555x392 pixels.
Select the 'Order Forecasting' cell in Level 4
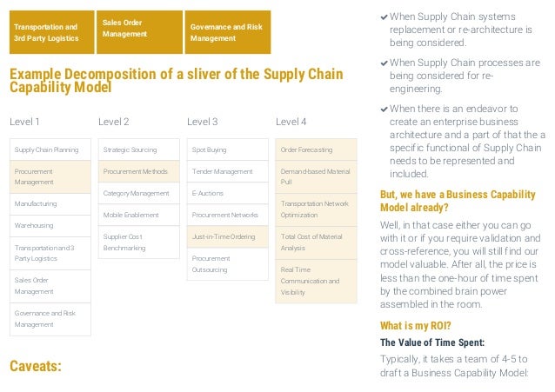(315, 149)
